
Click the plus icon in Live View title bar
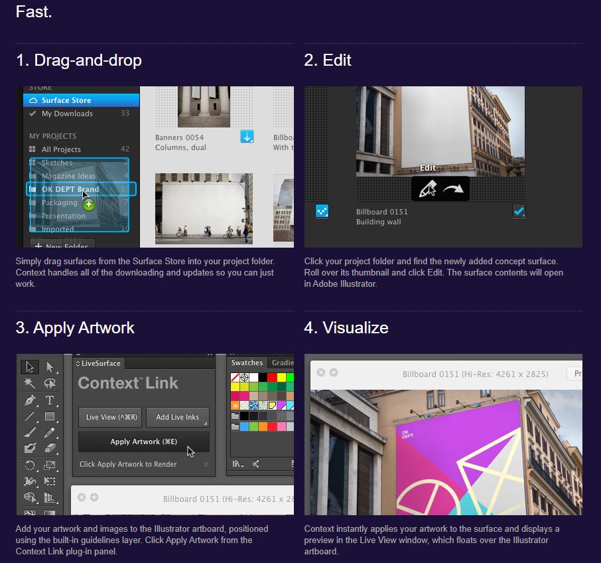click(x=334, y=372)
